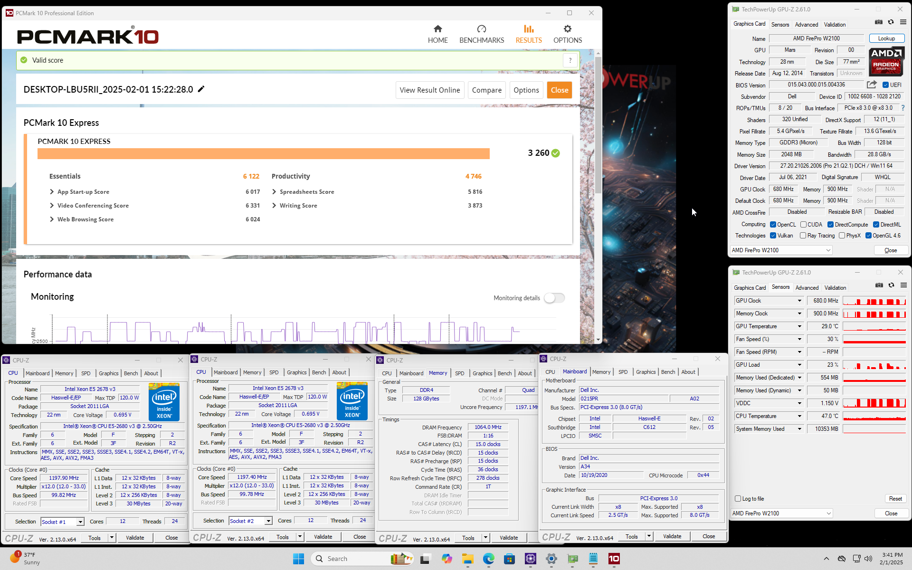Open taskbar clock and date

(x=892, y=559)
